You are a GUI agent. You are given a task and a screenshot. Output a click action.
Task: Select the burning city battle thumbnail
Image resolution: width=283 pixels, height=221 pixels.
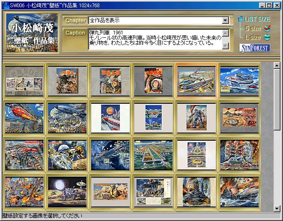240,155
